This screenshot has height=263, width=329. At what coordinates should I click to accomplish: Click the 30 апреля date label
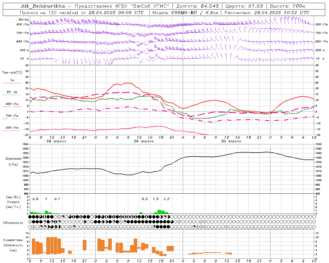[x=231, y=141]
